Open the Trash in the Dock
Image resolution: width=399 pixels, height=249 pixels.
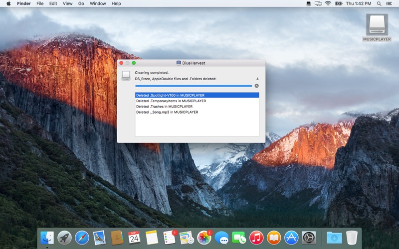pos(352,238)
